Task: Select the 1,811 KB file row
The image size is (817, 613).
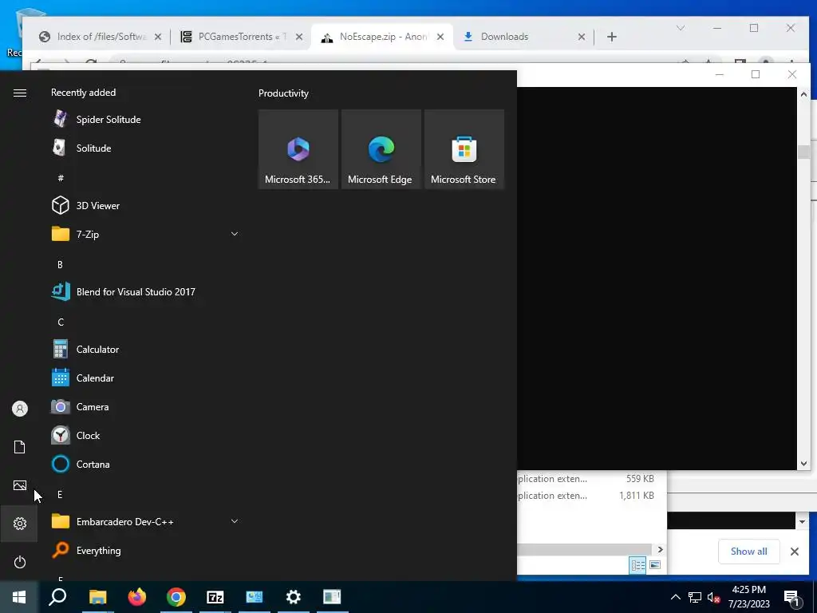Action: tap(586, 495)
